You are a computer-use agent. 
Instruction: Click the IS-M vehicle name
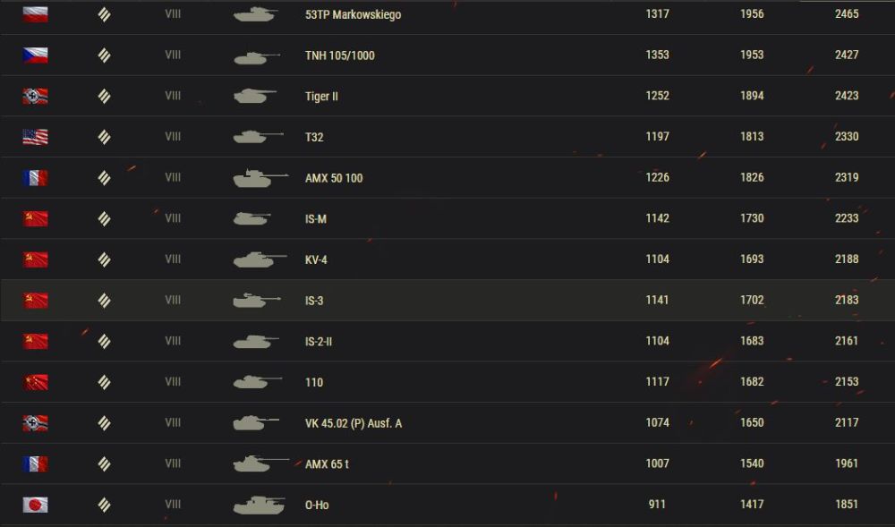point(316,219)
